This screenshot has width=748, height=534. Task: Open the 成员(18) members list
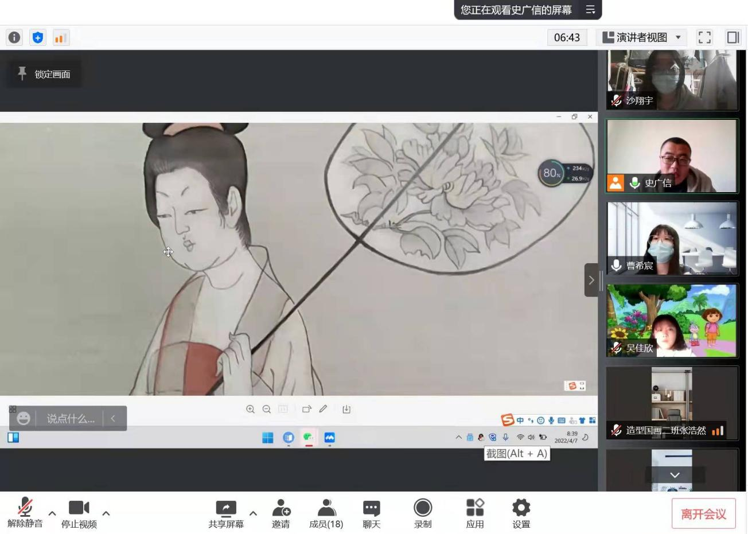tap(326, 513)
